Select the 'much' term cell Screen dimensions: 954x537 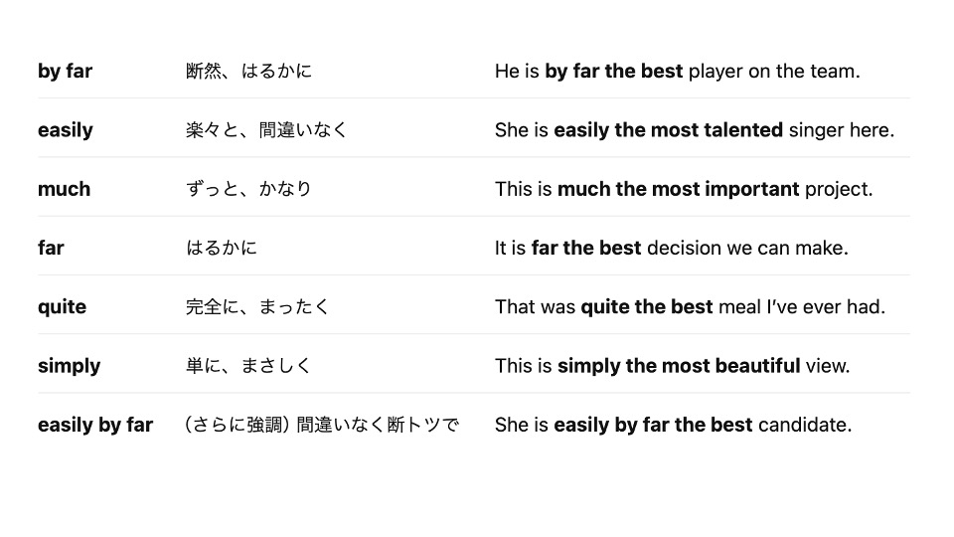pyautogui.click(x=64, y=189)
